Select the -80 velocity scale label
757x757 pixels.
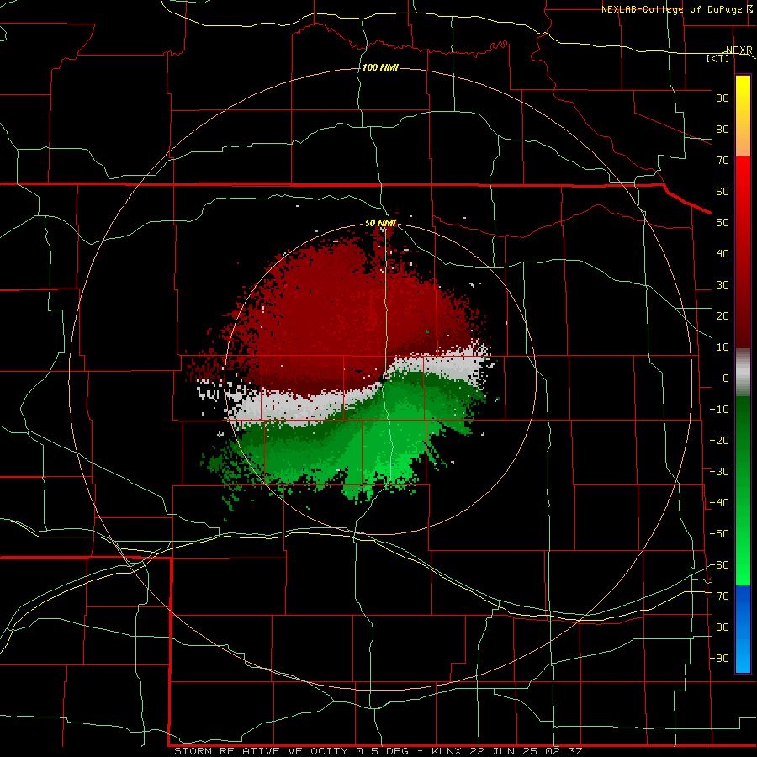719,627
